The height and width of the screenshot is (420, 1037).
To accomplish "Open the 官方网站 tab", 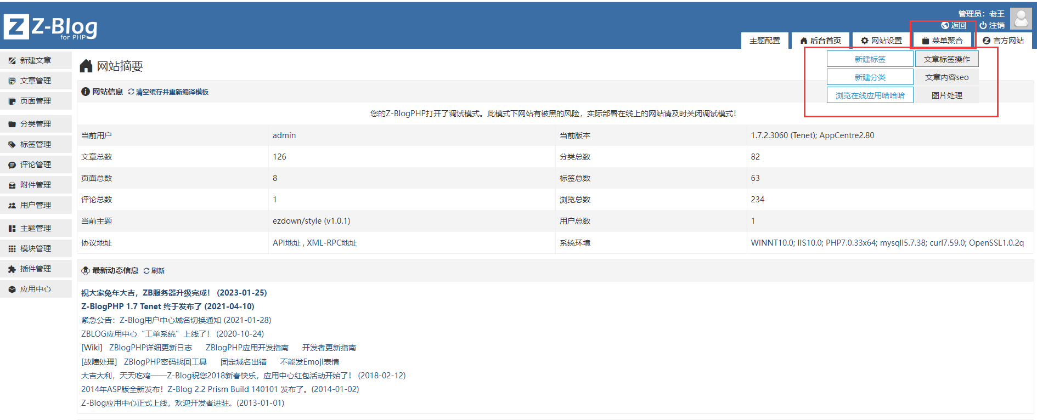I will pyautogui.click(x=1003, y=41).
